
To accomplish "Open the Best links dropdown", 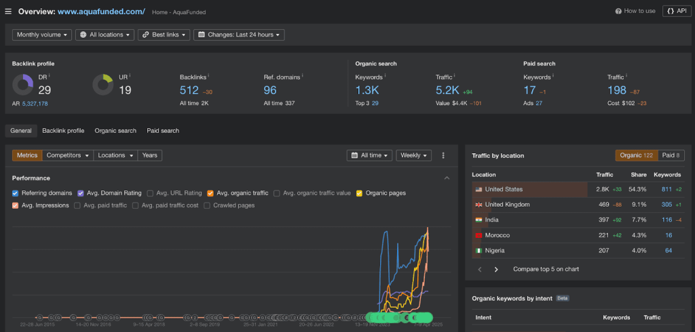I will tap(164, 35).
